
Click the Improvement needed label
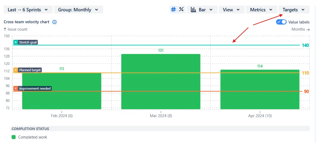35,88
